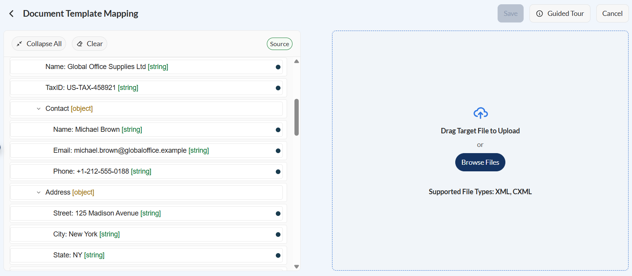The image size is (632, 276).
Task: Click connector dot on Name: Michael Brown row
Action: point(278,130)
